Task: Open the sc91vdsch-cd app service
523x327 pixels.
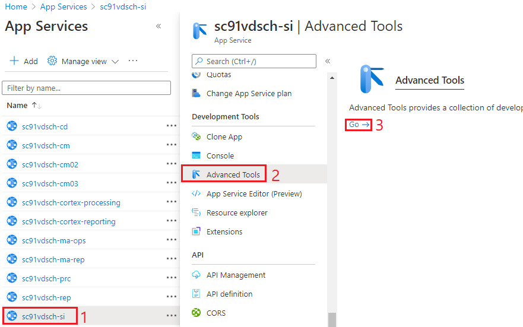Action: (45, 126)
